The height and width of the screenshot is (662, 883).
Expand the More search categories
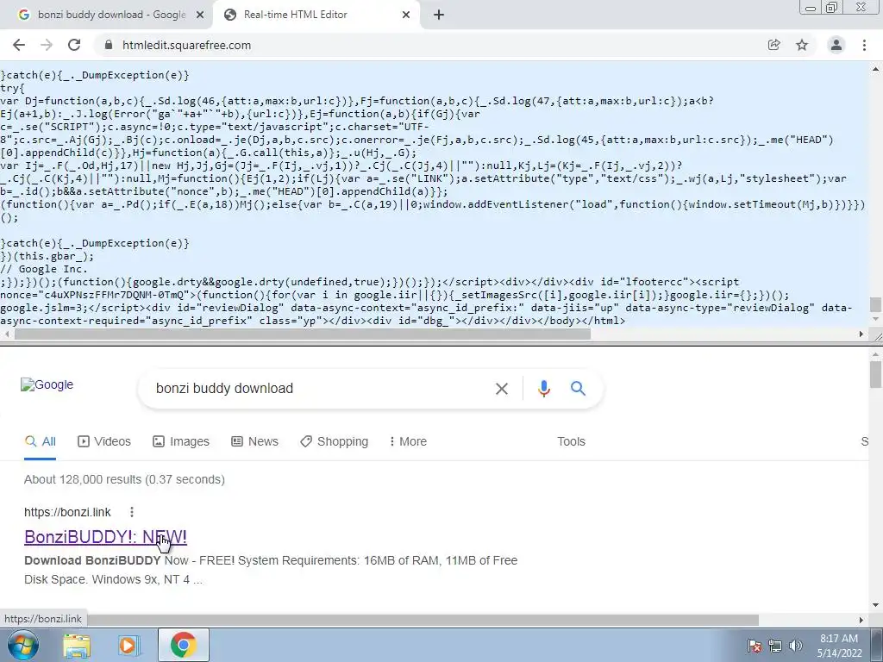point(408,441)
